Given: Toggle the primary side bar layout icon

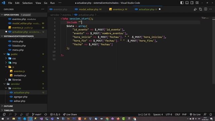Looking at the screenshot, I should [182, 3].
